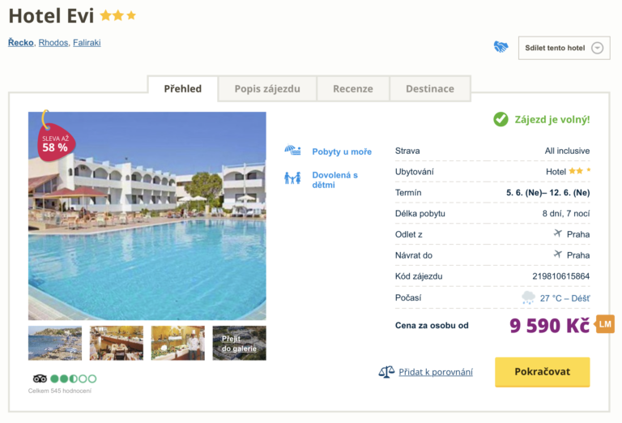Open the Řecko breadcrumb link

pyautogui.click(x=21, y=42)
